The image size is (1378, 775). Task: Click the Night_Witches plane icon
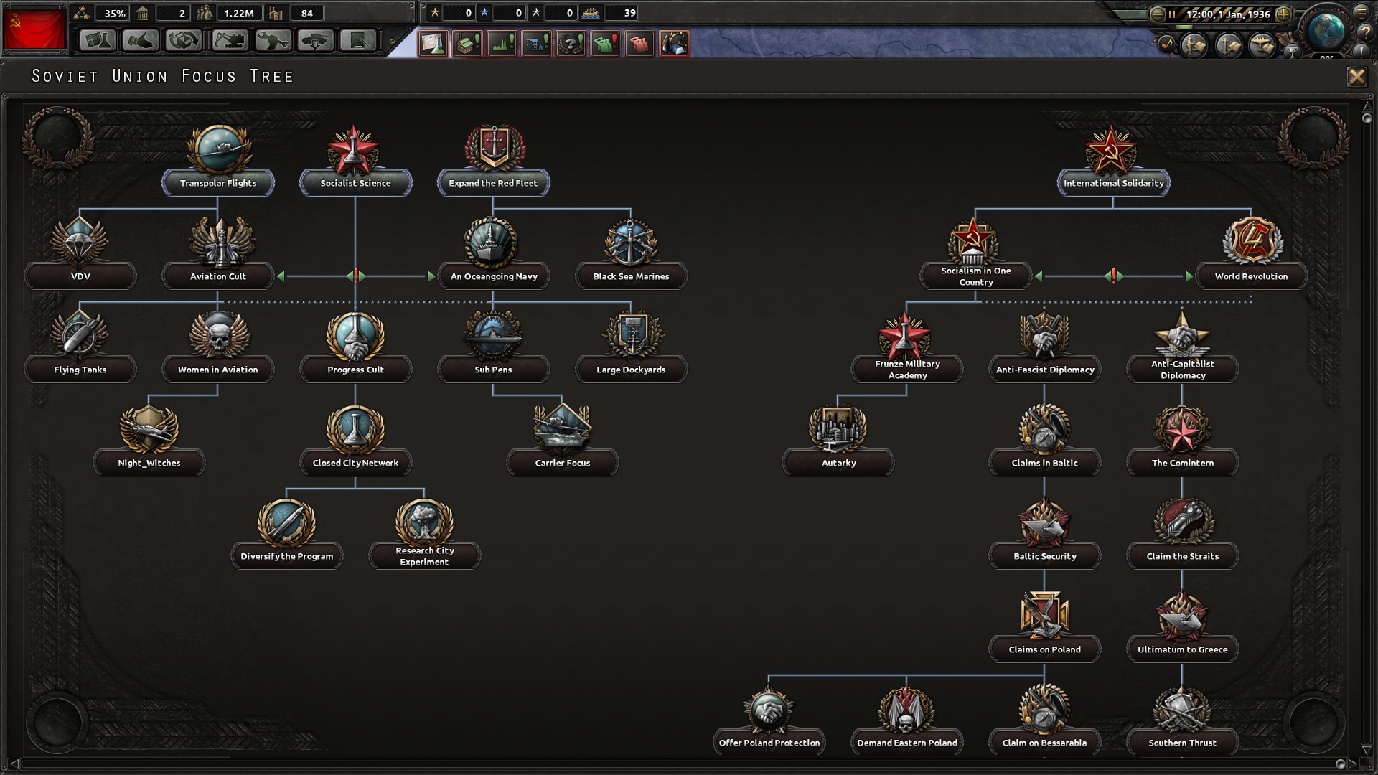(149, 428)
